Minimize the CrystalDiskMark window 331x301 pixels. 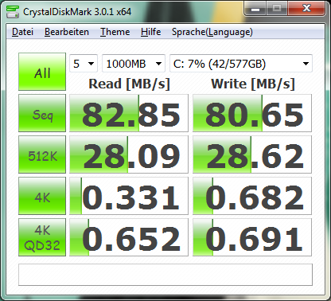(255, 9)
